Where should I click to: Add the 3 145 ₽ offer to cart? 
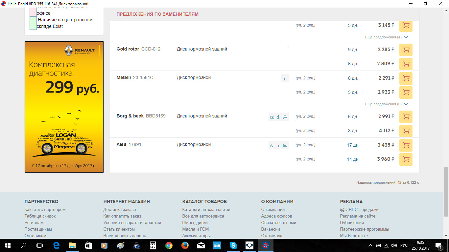(406, 26)
